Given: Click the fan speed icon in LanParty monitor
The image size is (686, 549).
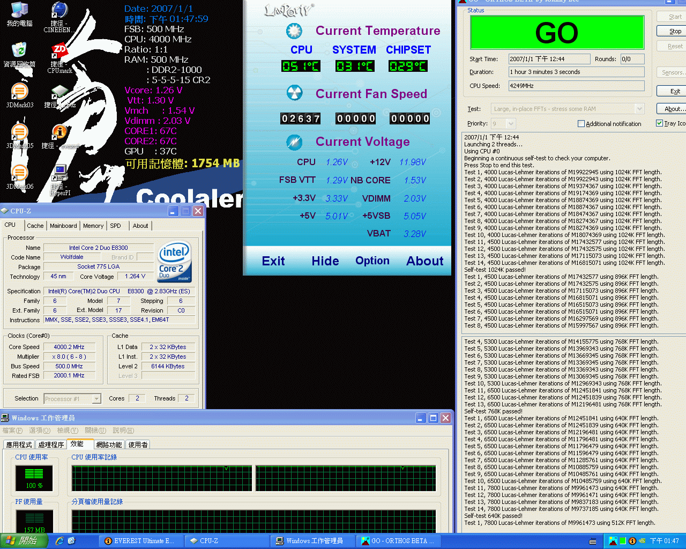Looking at the screenshot, I should [294, 93].
